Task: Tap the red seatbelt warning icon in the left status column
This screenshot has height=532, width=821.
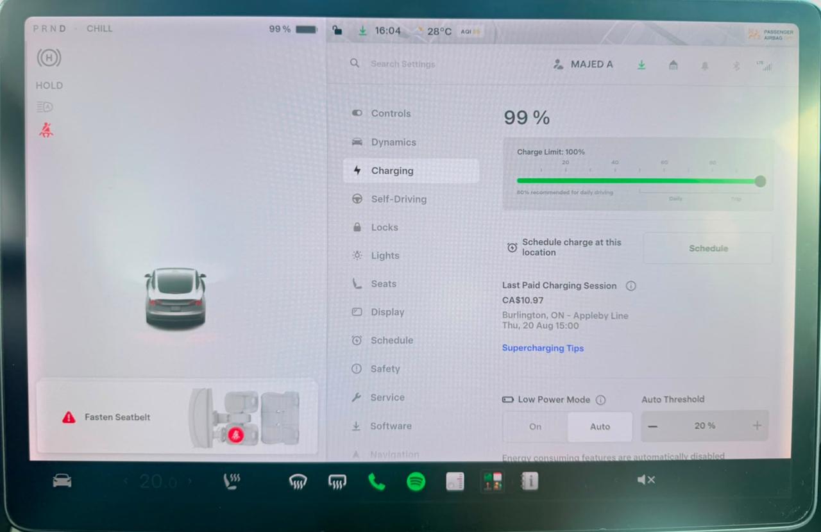Action: [46, 131]
